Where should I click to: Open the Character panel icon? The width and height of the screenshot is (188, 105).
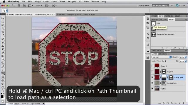[148, 34]
